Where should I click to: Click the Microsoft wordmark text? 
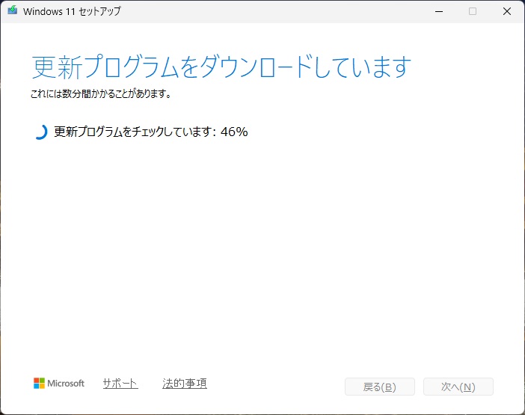coord(66,384)
